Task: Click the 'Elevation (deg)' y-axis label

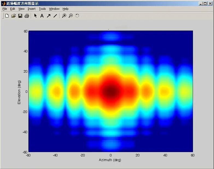Action: (19, 92)
